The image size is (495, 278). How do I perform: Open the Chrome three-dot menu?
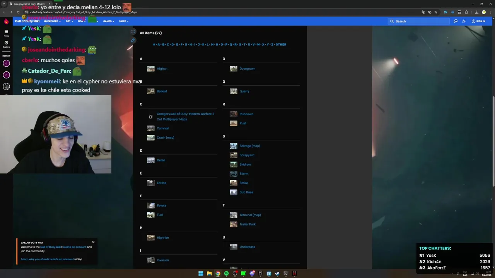point(490,12)
